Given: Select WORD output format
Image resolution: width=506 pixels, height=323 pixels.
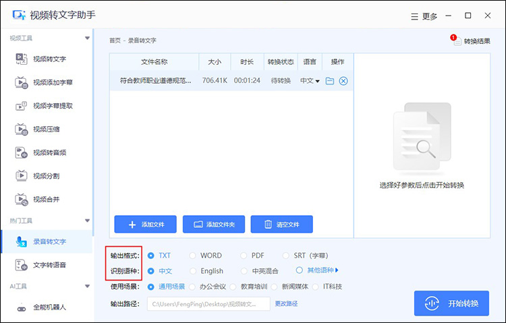Looking at the screenshot, I should click(193, 256).
